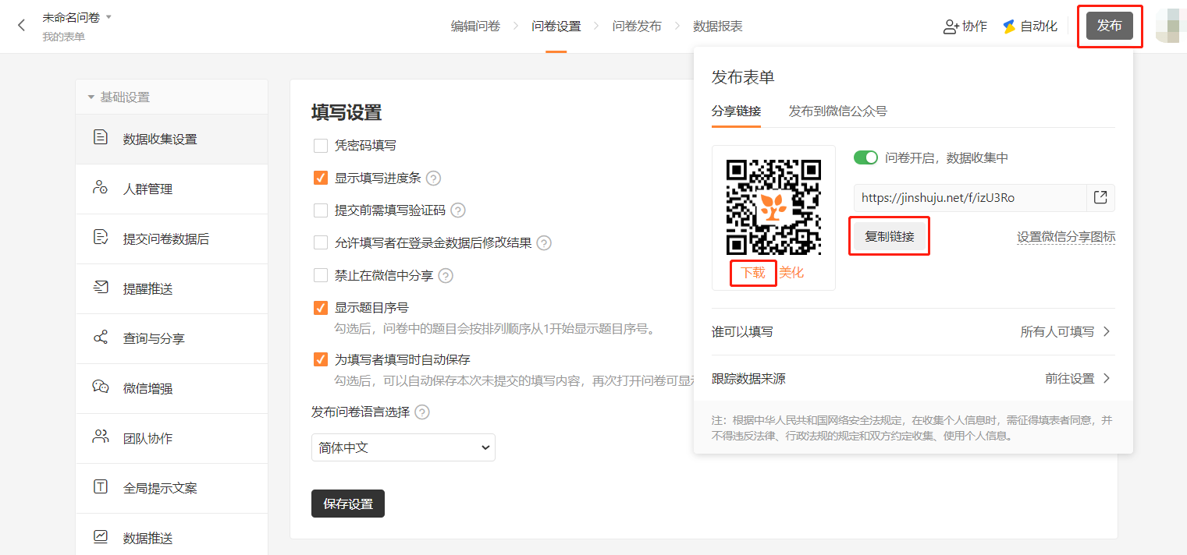Check 提交前需填写验证码 checkbox
Viewport: 1187px width, 555px height.
[x=320, y=210]
